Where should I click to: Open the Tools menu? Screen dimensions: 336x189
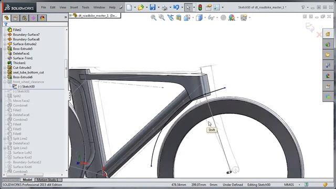86,7
